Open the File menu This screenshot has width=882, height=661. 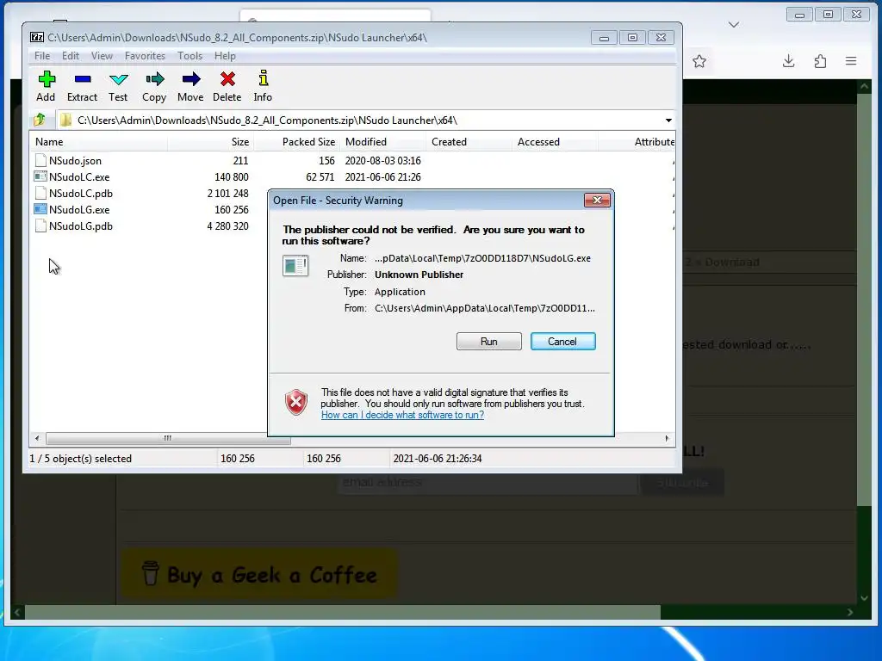pyautogui.click(x=42, y=56)
